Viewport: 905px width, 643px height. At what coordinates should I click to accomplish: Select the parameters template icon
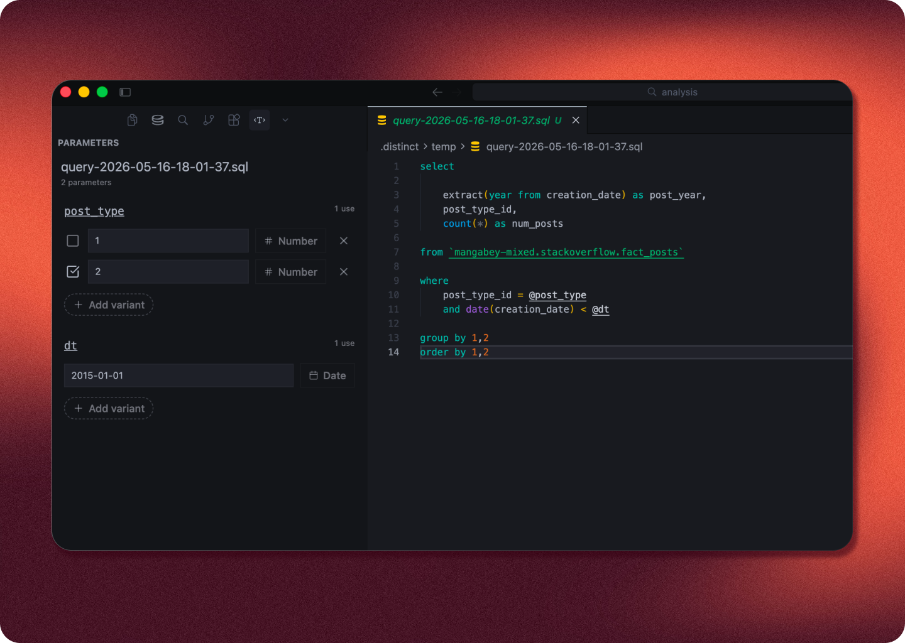[260, 120]
